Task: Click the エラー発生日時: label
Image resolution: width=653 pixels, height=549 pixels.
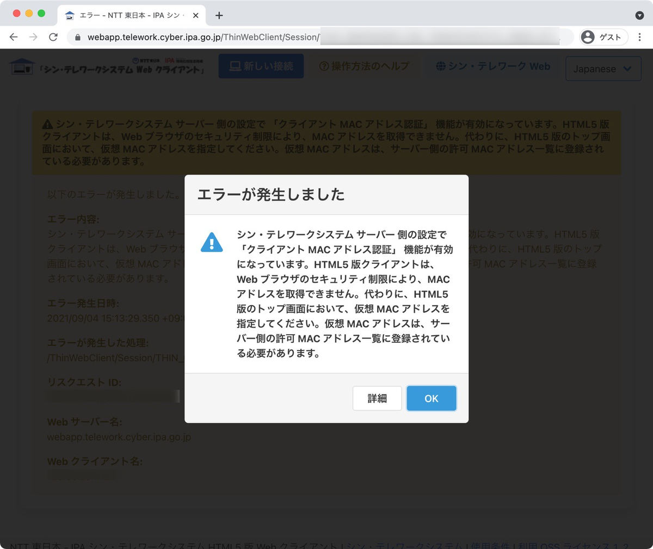Action: coord(83,303)
